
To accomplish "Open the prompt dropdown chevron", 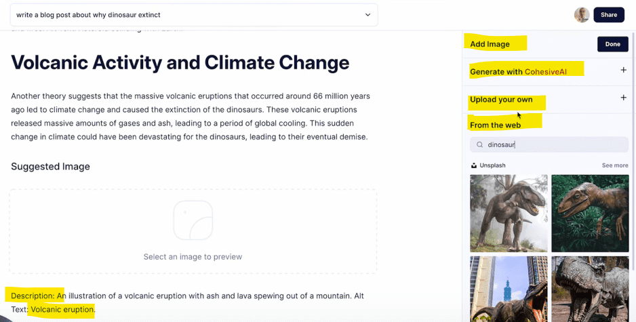I will (x=367, y=15).
